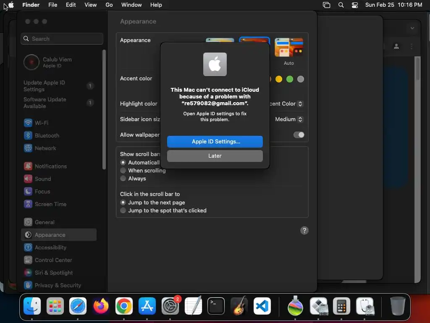430x323 pixels.
Task: Show the date and time in menu bar
Action: tap(393, 5)
